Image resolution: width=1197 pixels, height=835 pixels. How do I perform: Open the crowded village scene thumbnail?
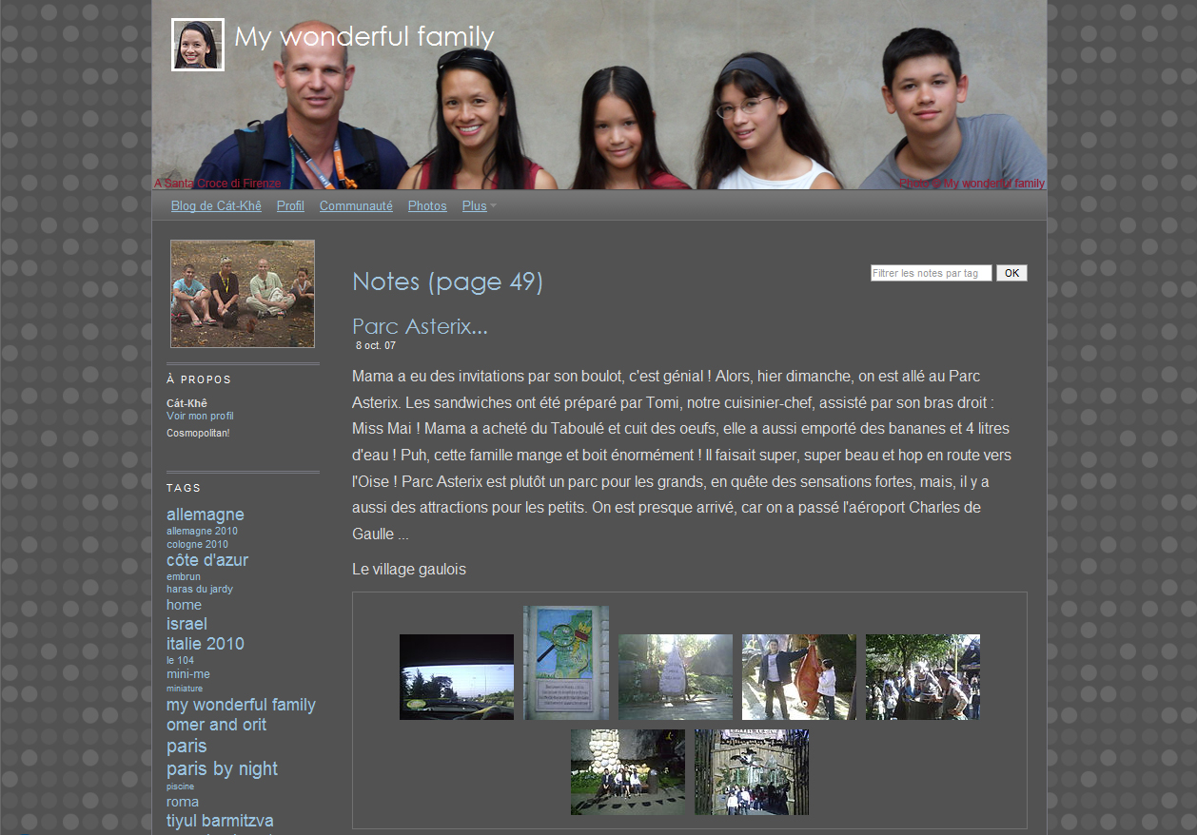coord(923,677)
